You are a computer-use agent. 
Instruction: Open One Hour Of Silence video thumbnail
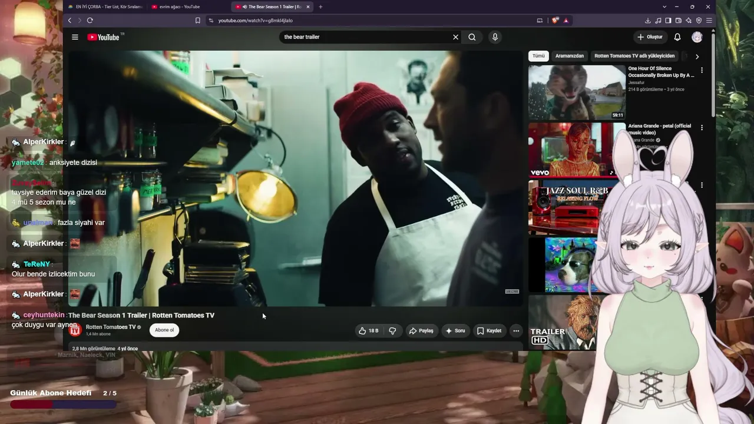click(577, 92)
